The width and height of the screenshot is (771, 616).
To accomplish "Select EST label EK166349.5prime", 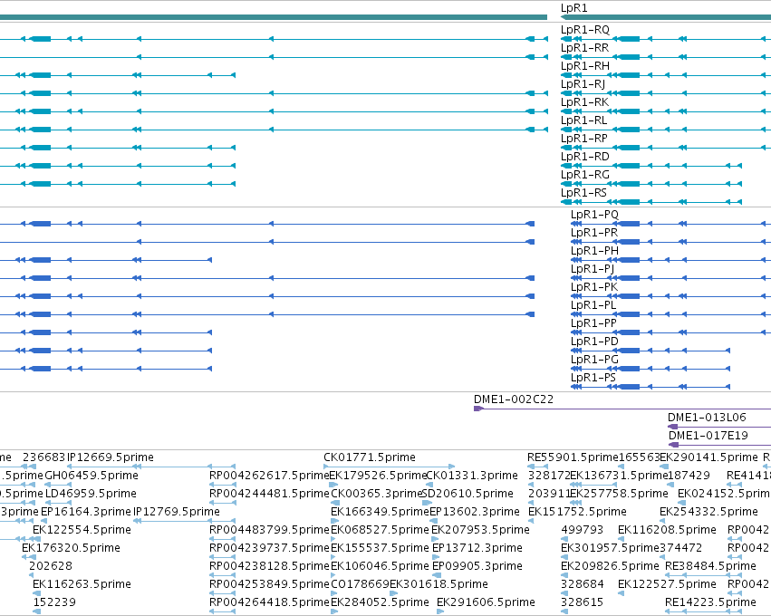I will click(381, 512).
